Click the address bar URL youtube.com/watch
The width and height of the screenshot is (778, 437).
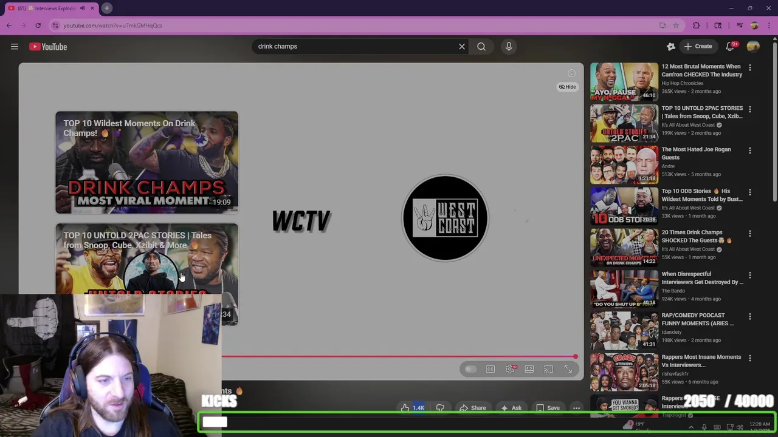coord(113,25)
